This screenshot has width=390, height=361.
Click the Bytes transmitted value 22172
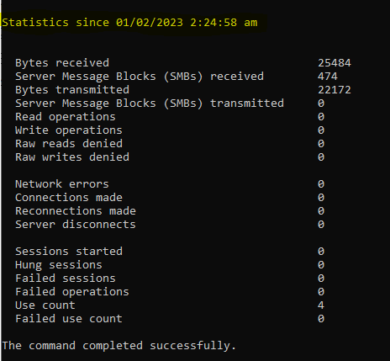(335, 90)
